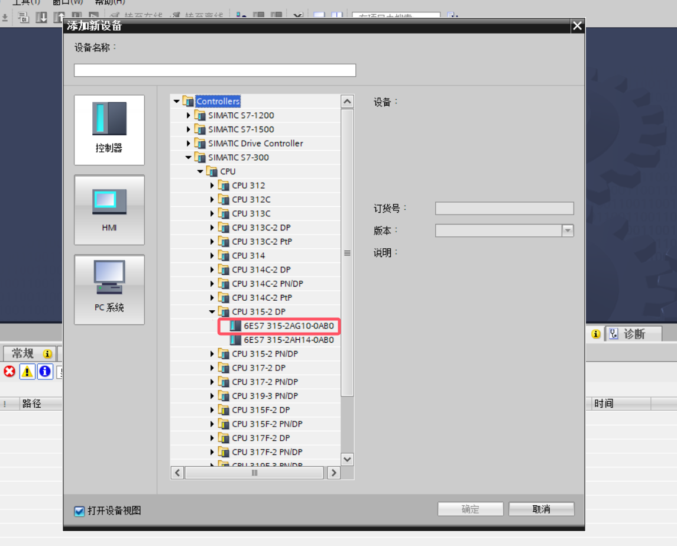Select the CPU 317F-2 DP entry

point(261,438)
